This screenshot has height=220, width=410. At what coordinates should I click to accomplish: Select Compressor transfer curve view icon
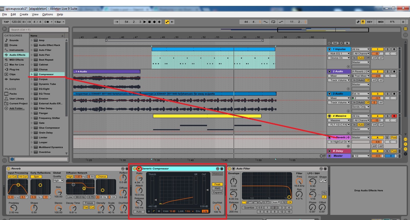click(x=154, y=211)
